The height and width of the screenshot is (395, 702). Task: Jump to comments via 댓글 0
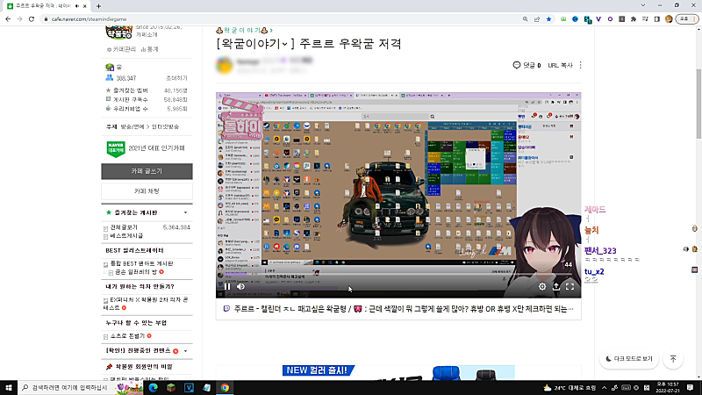coord(527,65)
